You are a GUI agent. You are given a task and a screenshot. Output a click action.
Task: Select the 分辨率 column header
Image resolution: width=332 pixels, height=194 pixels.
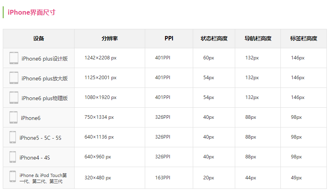pos(109,38)
